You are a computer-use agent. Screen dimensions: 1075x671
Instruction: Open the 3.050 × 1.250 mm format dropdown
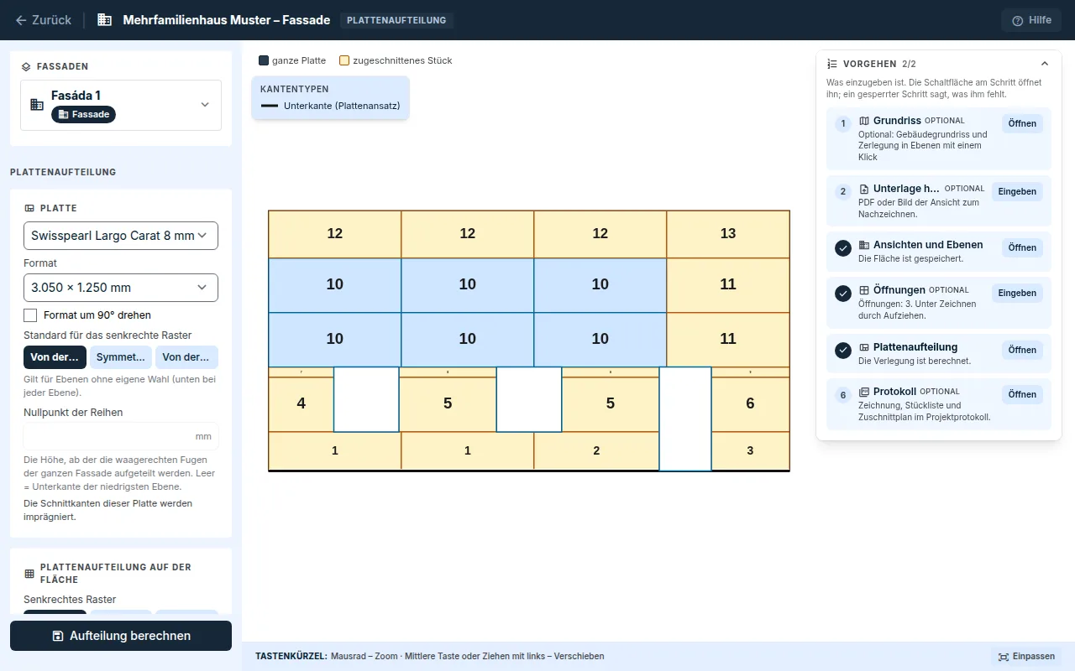pyautogui.click(x=121, y=288)
